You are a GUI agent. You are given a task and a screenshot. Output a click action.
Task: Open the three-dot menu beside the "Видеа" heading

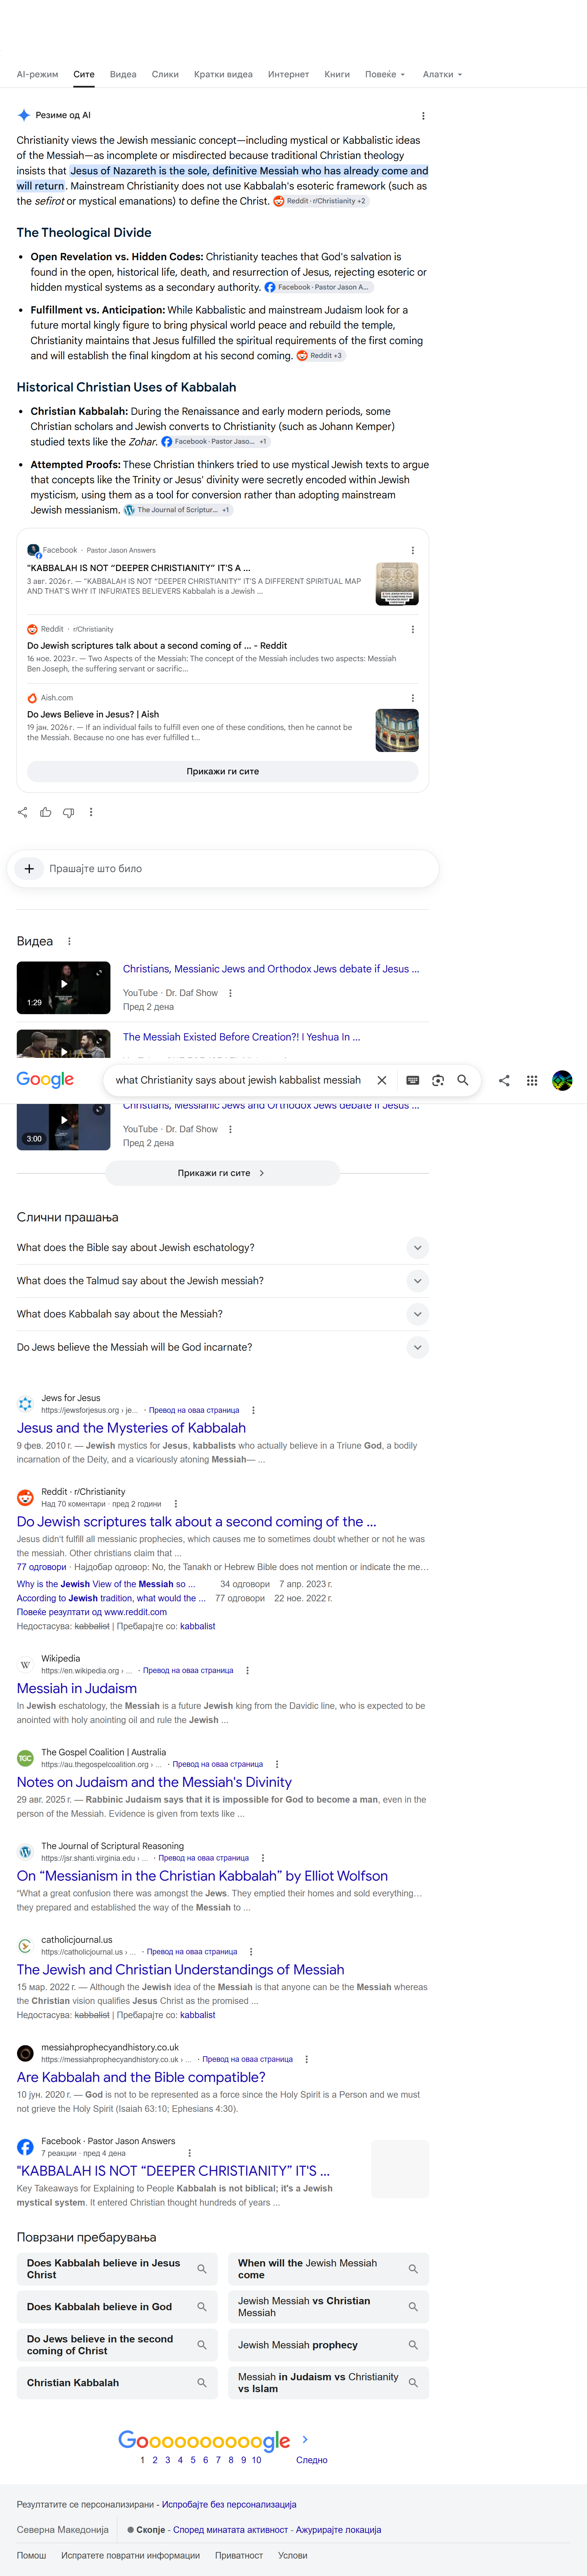pyautogui.click(x=69, y=941)
